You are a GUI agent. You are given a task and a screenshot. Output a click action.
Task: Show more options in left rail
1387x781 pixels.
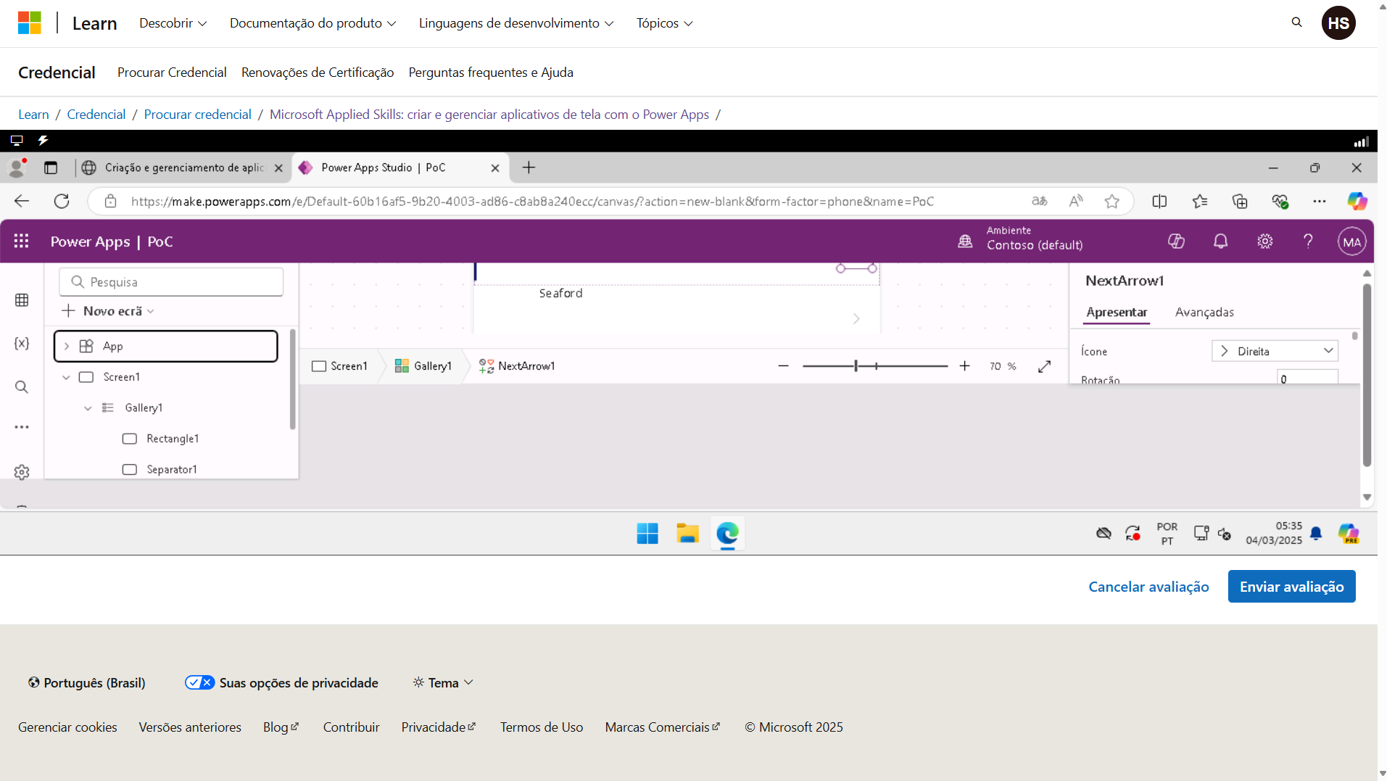coord(22,427)
